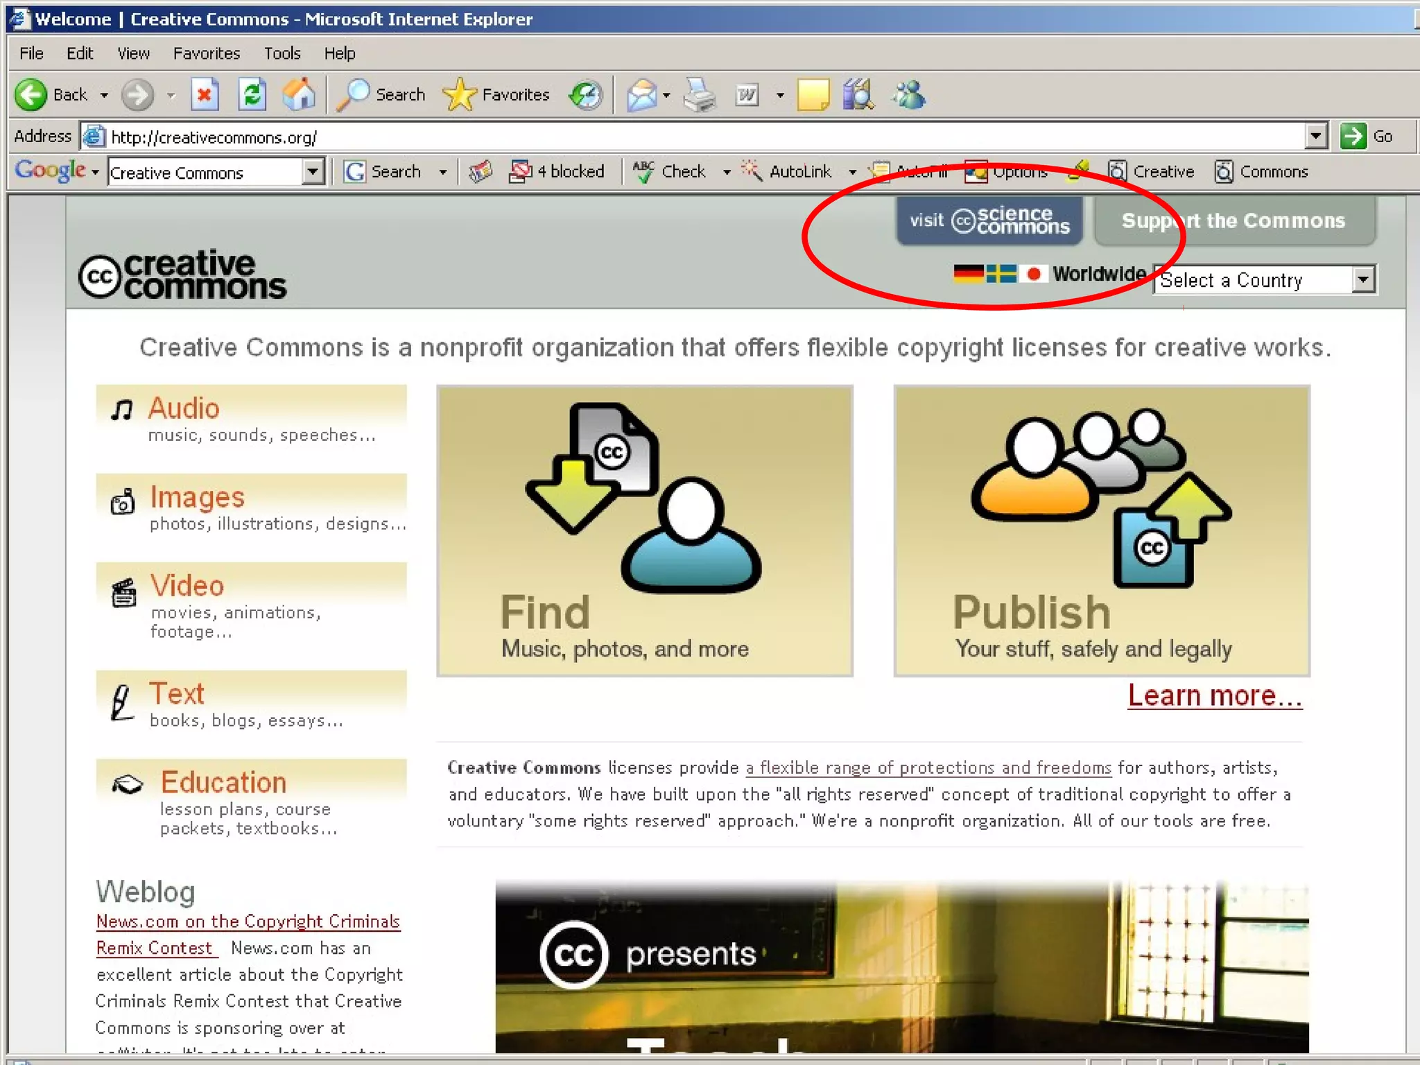Open the address bar URL dropdown arrow

click(x=1315, y=137)
